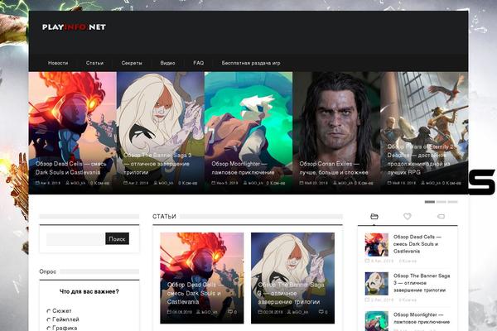Select the Геймплей poll option
The image size is (497, 331).
click(x=49, y=320)
